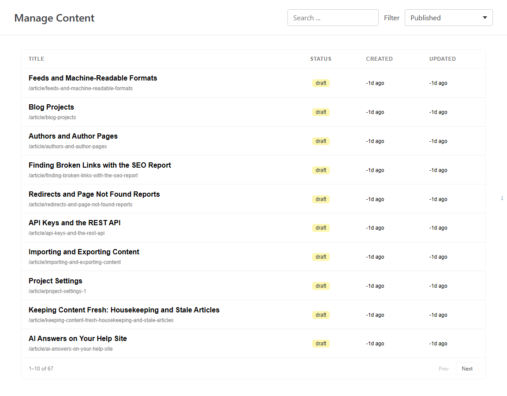Go to the Next page of results
Viewport: 507px width, 396px height.
tap(466, 369)
